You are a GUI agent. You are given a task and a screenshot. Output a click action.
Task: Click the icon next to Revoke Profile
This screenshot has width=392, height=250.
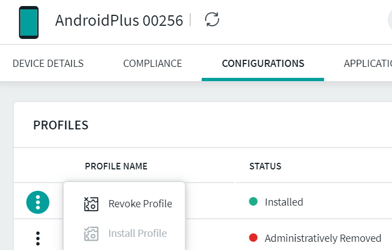91,204
